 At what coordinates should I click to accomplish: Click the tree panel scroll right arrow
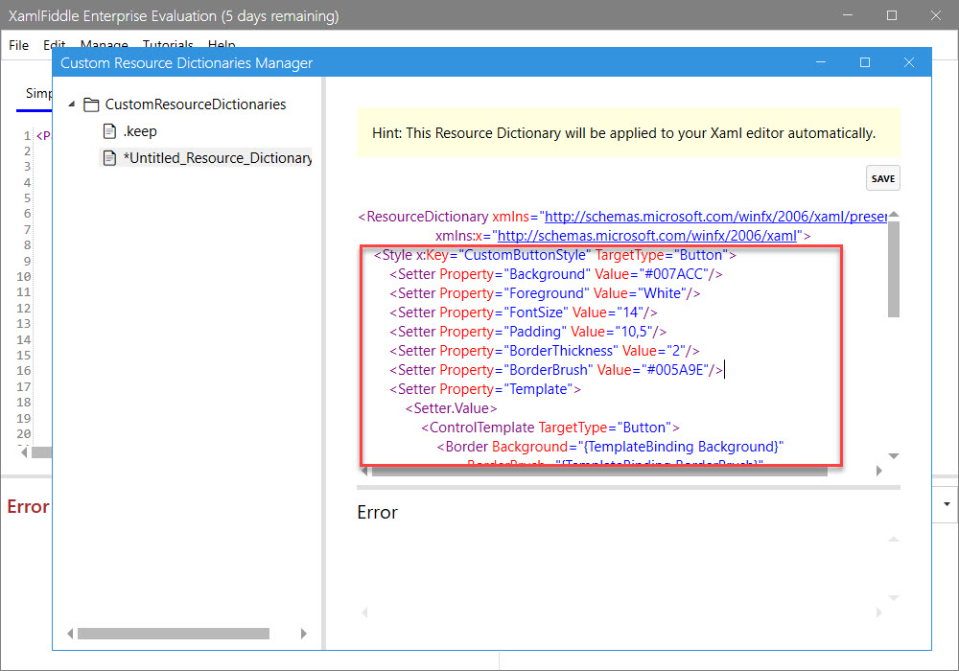[x=303, y=633]
